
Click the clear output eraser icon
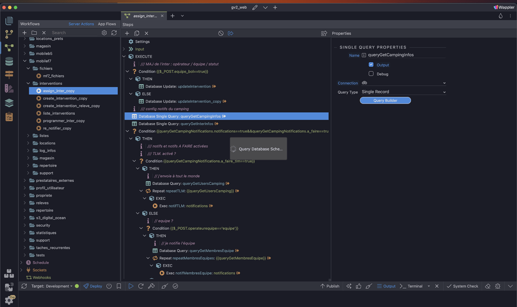[x=487, y=286]
